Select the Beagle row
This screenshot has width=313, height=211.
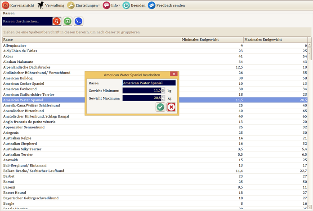click(x=155, y=203)
